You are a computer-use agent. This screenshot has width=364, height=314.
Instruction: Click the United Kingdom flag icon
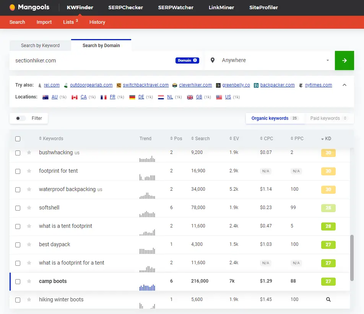click(x=190, y=97)
